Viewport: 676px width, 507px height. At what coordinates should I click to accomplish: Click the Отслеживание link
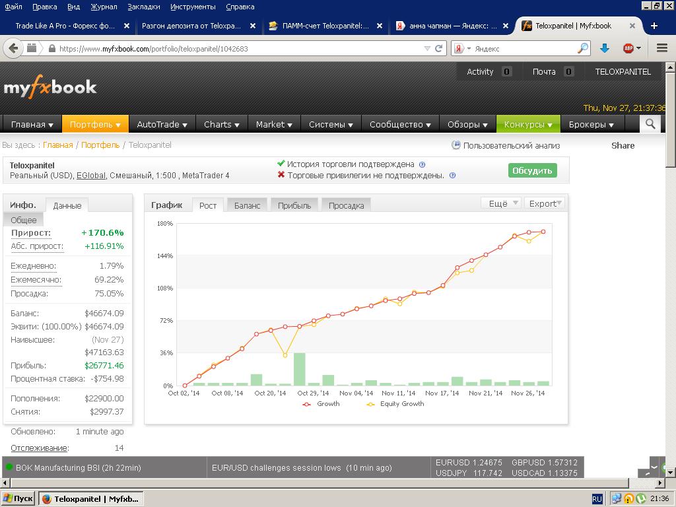(x=39, y=448)
